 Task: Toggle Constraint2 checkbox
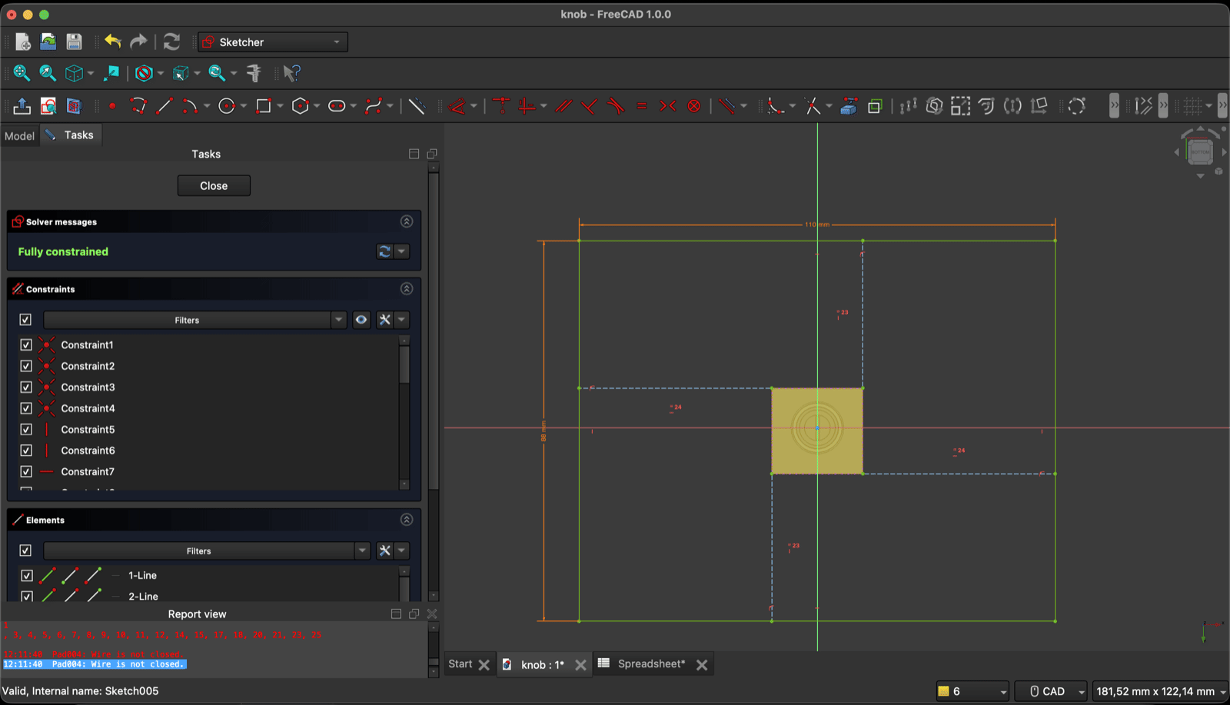(x=26, y=366)
